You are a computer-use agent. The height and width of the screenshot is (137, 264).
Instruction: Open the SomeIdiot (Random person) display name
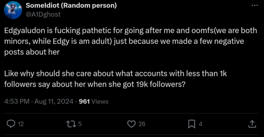click(x=71, y=5)
